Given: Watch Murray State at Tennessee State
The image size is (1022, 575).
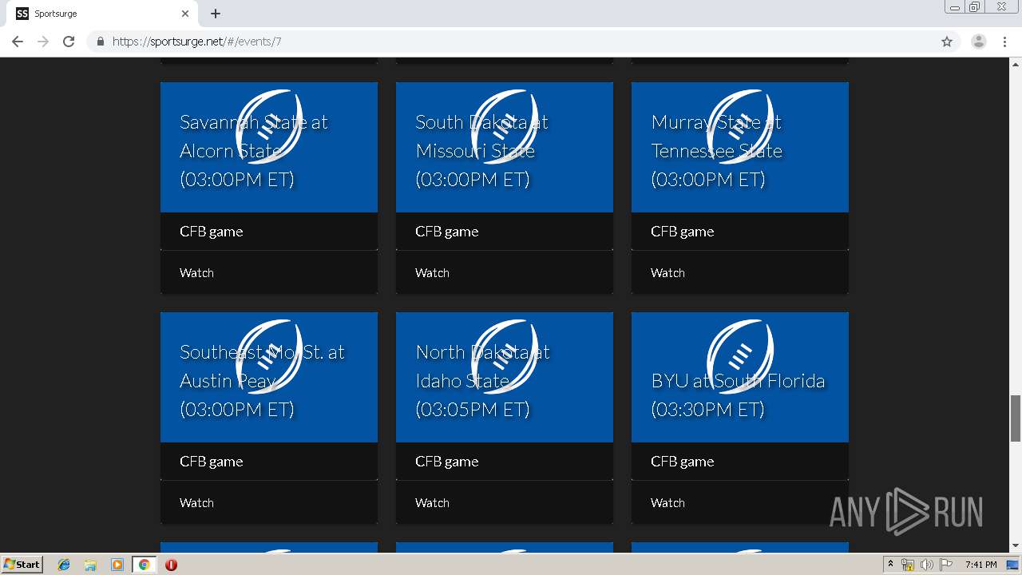Looking at the screenshot, I should 667,273.
